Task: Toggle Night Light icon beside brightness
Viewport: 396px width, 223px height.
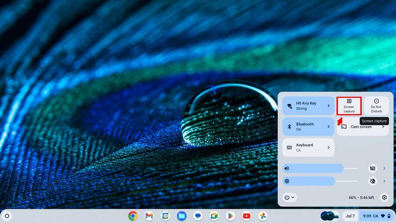Action: (373, 181)
